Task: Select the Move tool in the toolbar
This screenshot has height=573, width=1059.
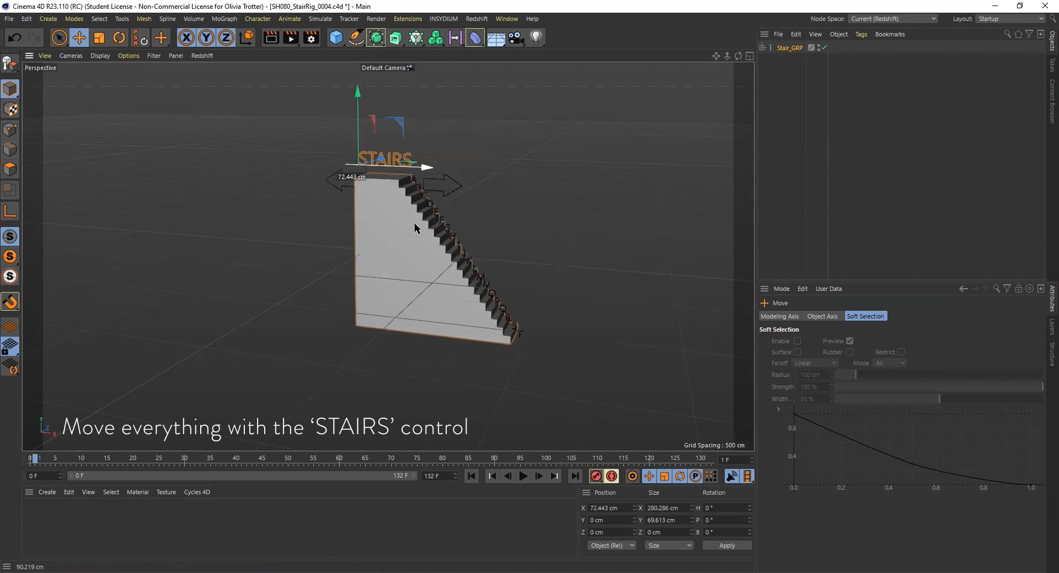Action: [79, 37]
